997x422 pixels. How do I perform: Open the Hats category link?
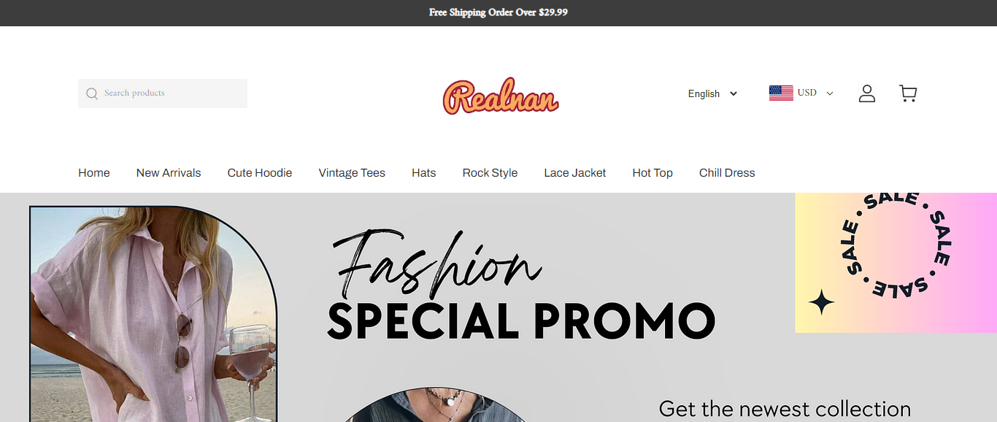click(424, 173)
